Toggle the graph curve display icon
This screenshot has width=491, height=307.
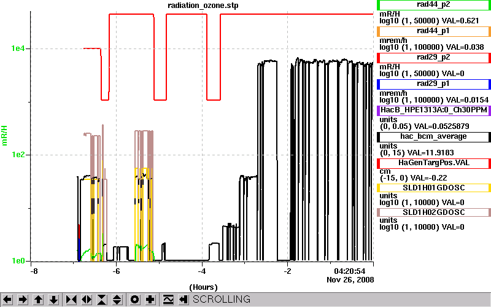coord(168,300)
